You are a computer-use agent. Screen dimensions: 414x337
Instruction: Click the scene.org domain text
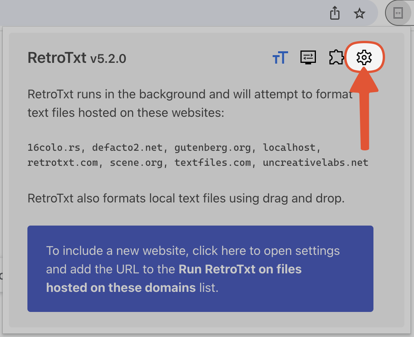[x=136, y=163]
